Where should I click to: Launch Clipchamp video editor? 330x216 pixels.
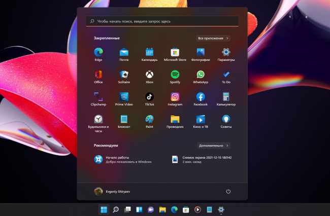click(x=98, y=99)
